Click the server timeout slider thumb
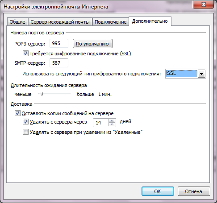 click(42, 94)
